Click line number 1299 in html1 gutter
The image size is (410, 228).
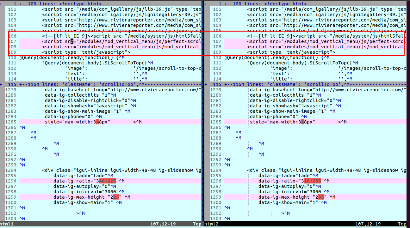11,197
